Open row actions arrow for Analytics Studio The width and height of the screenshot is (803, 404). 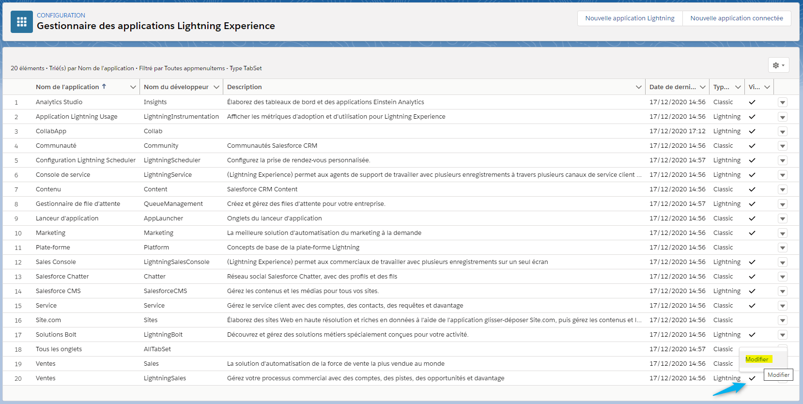coord(782,102)
